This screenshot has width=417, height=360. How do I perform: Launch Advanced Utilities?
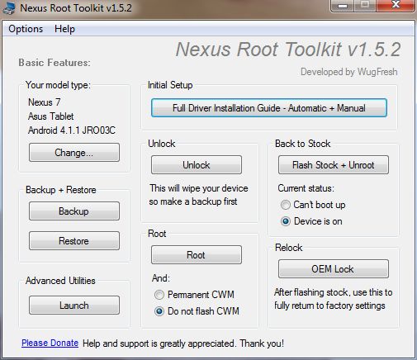[74, 306]
